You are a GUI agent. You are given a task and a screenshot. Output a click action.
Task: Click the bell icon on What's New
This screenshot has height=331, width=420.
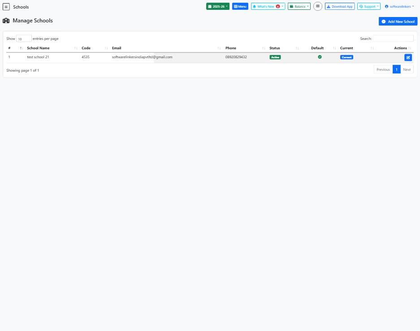tap(255, 6)
